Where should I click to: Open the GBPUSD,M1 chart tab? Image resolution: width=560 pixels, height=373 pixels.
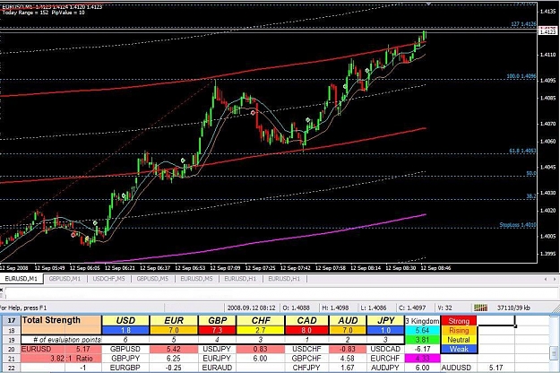click(x=65, y=279)
